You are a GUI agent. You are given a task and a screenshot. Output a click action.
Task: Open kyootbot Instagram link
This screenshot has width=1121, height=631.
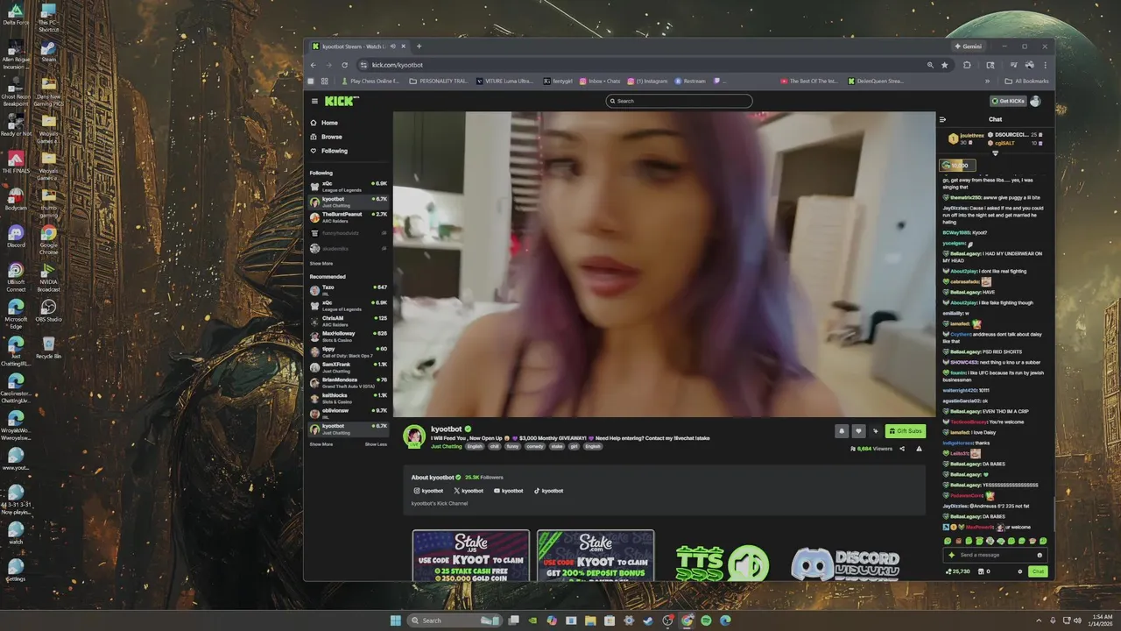coord(429,491)
